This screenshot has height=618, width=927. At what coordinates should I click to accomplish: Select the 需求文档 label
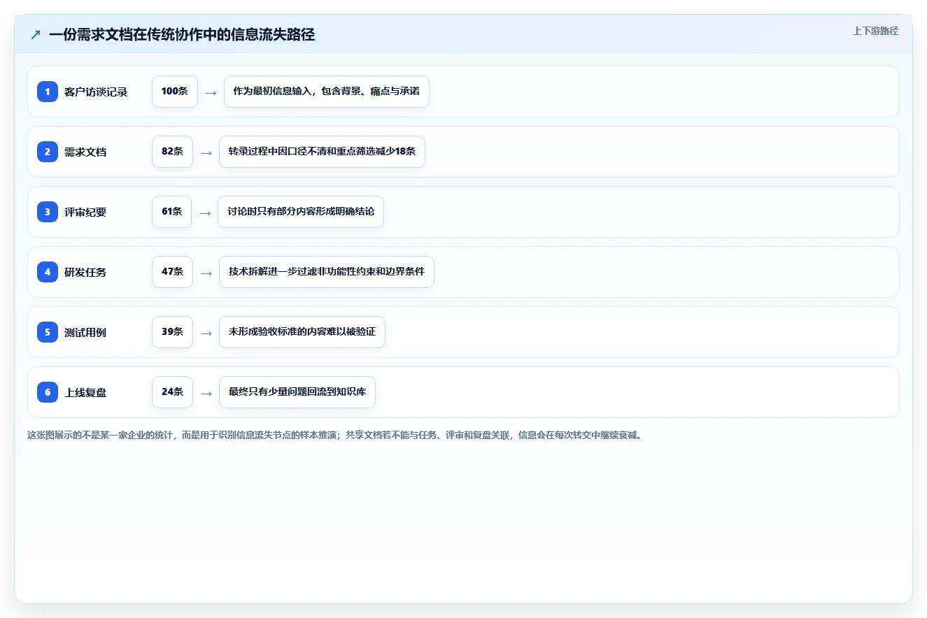(x=85, y=152)
